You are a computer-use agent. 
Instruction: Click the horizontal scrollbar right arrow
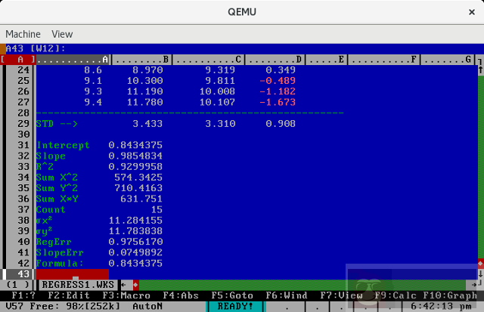480,285
